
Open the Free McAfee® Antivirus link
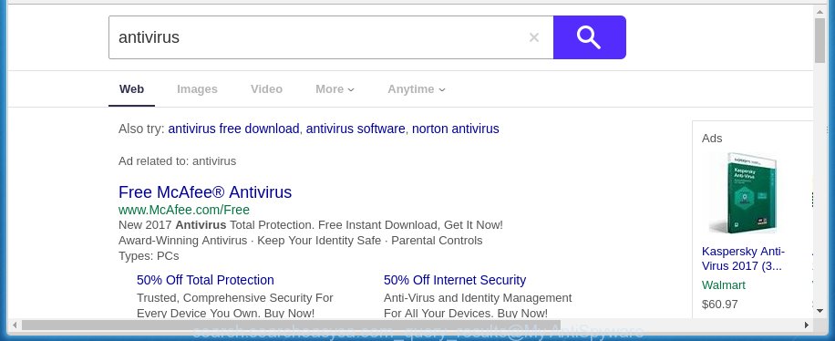click(205, 191)
